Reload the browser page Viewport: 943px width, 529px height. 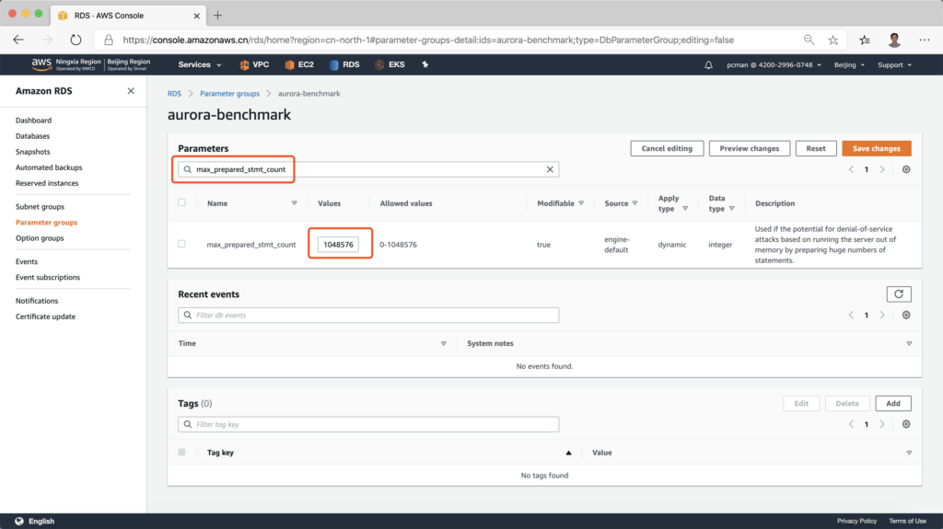tap(76, 40)
